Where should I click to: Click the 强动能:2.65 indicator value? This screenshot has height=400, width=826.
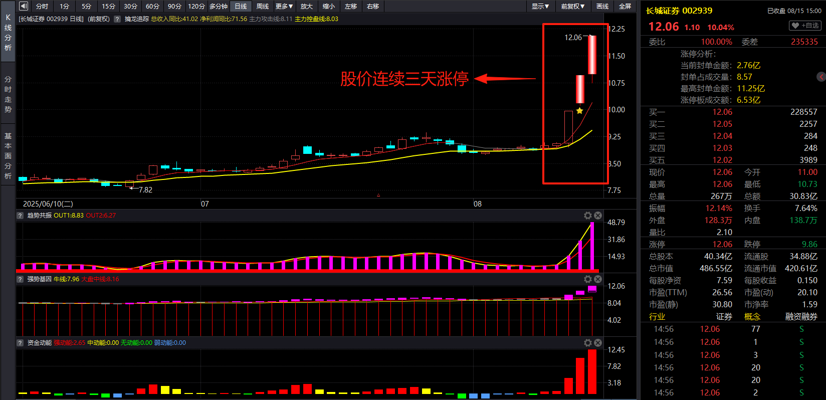pos(69,343)
